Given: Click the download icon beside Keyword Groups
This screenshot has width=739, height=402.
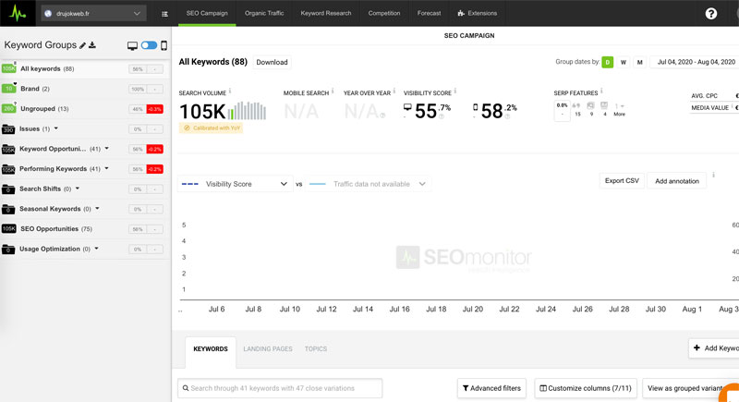Looking at the screenshot, I should 92,44.
